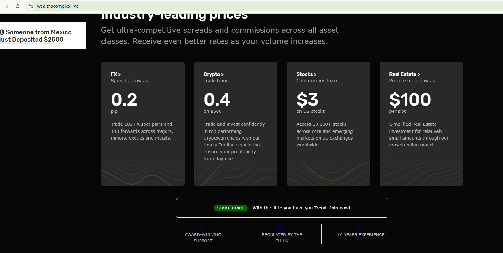This screenshot has width=503, height=253.
Task: Click the bank building icon above Regulated
Action: click(x=281, y=228)
